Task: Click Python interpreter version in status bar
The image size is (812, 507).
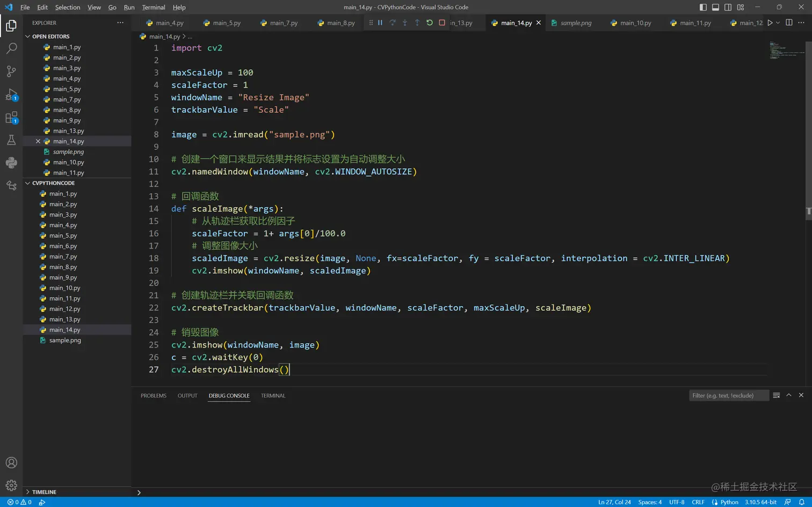Action: tap(760, 502)
